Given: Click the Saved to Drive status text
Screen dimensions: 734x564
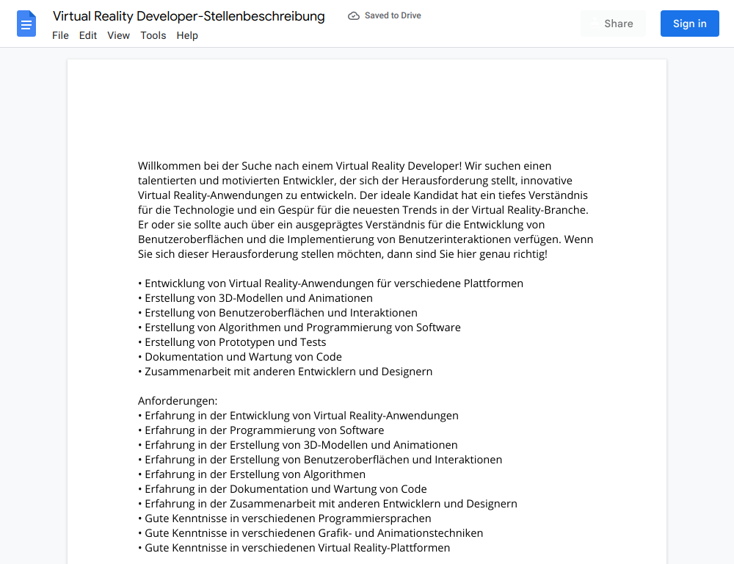Looking at the screenshot, I should [393, 15].
